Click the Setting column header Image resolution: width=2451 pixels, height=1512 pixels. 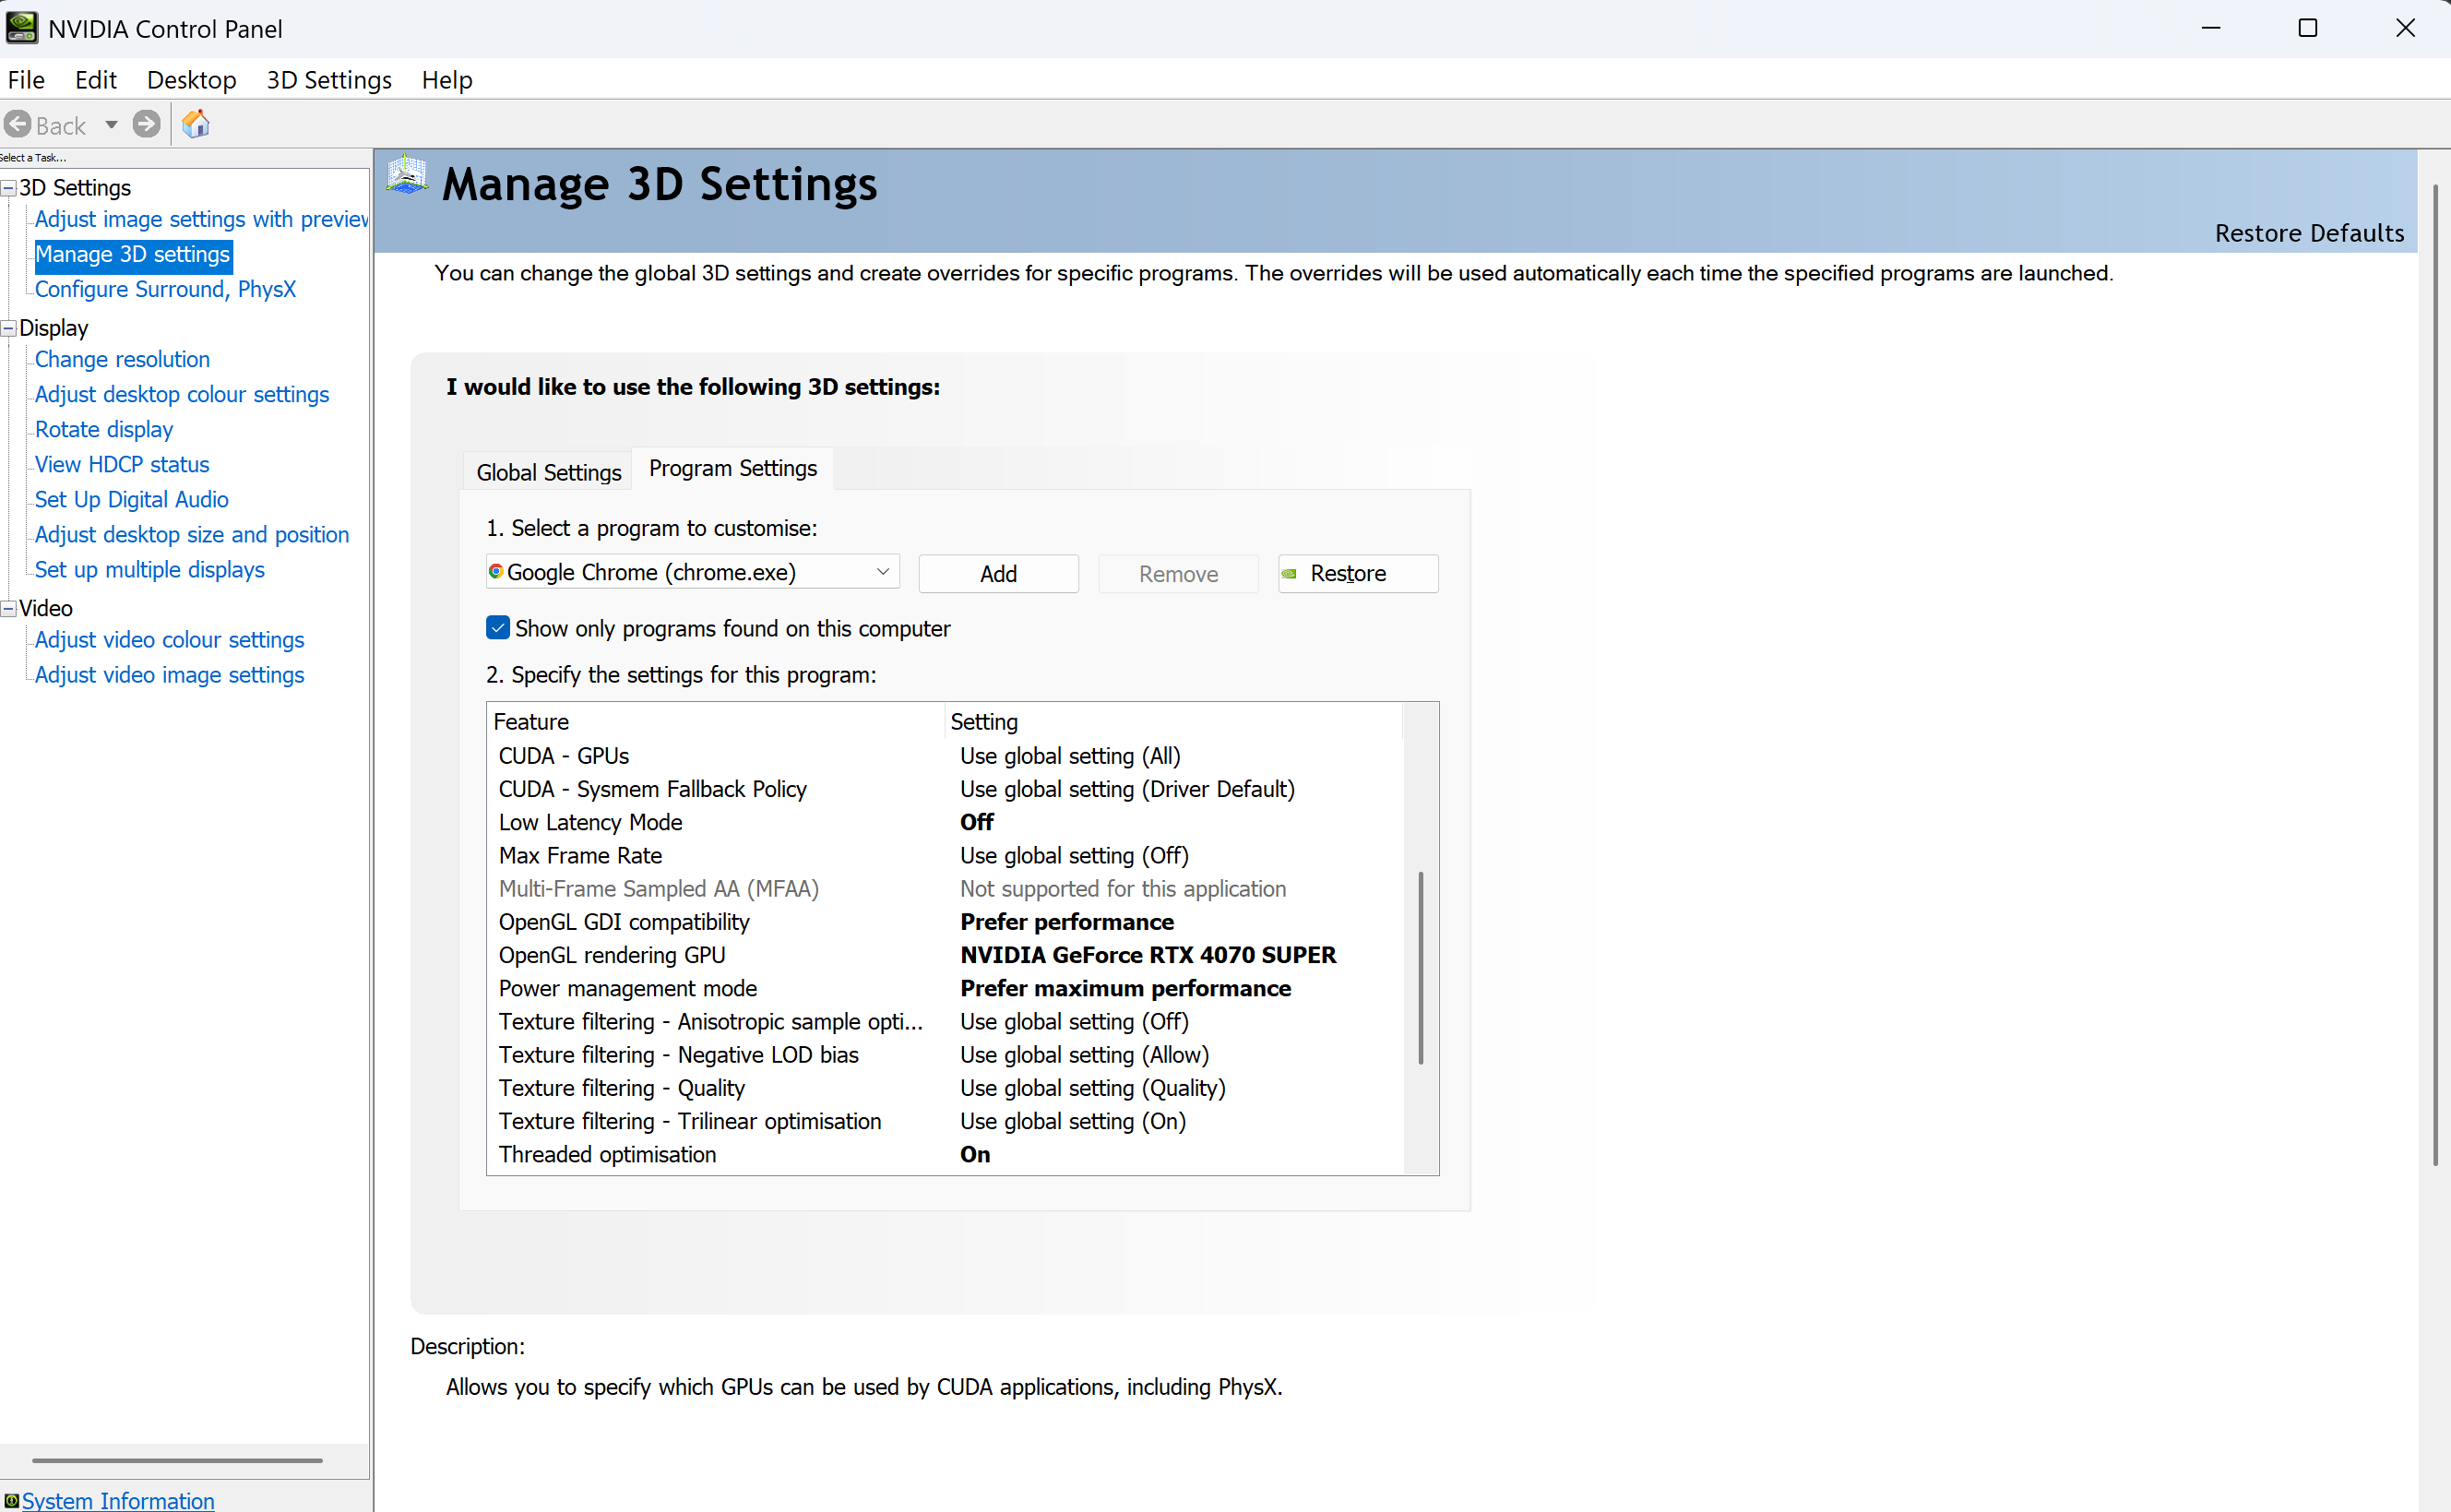pyautogui.click(x=1174, y=722)
